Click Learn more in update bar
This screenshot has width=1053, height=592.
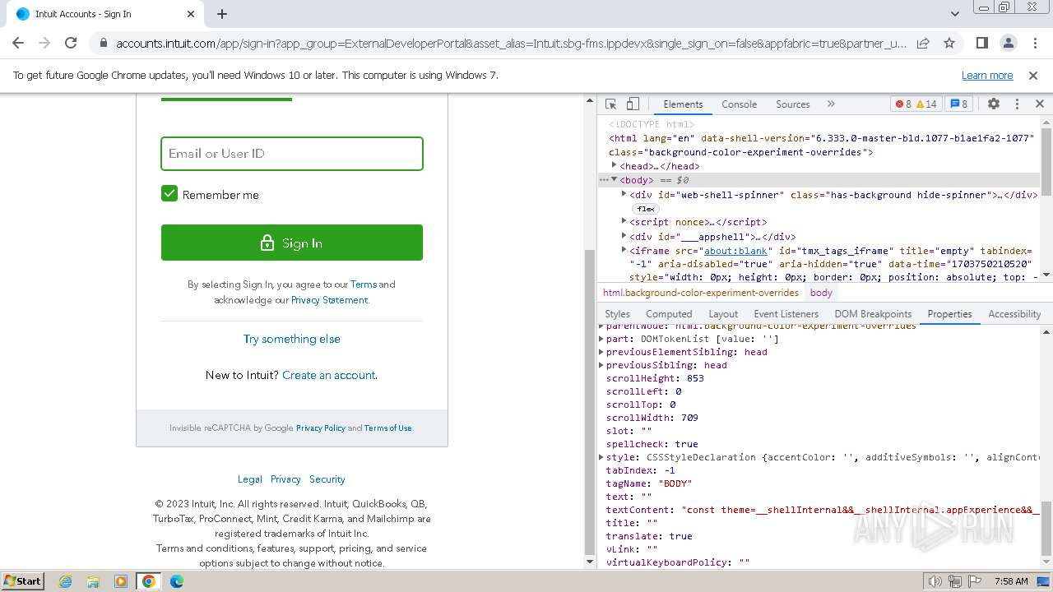tap(987, 75)
